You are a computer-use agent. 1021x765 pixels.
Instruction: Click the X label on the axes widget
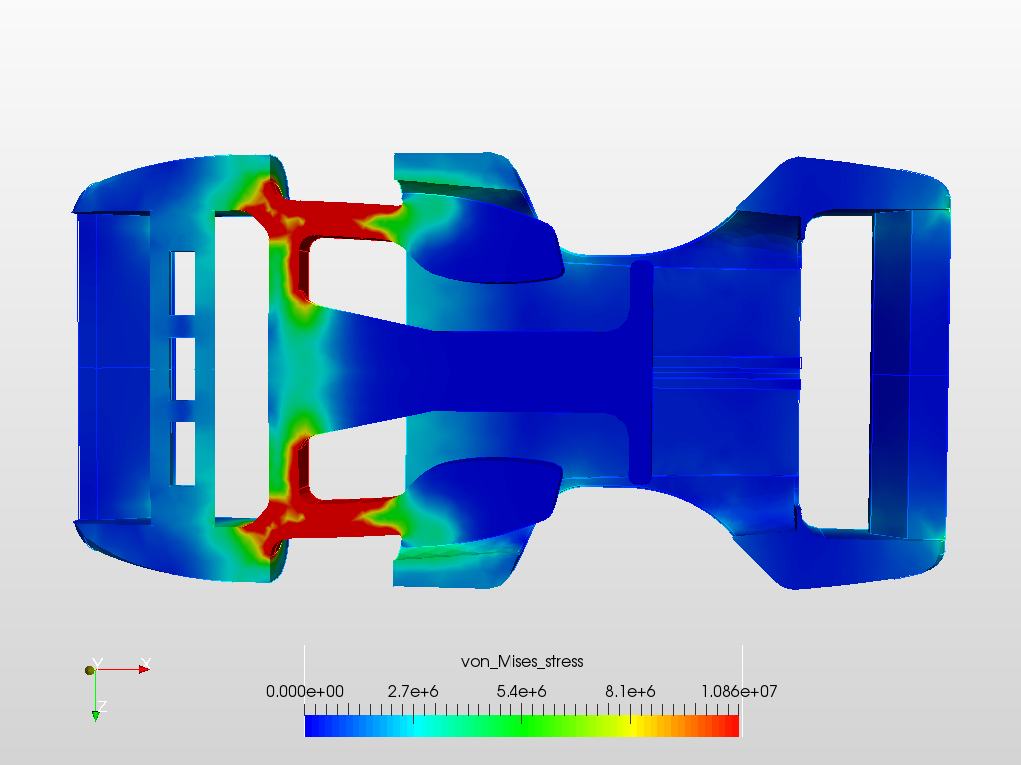tap(146, 661)
